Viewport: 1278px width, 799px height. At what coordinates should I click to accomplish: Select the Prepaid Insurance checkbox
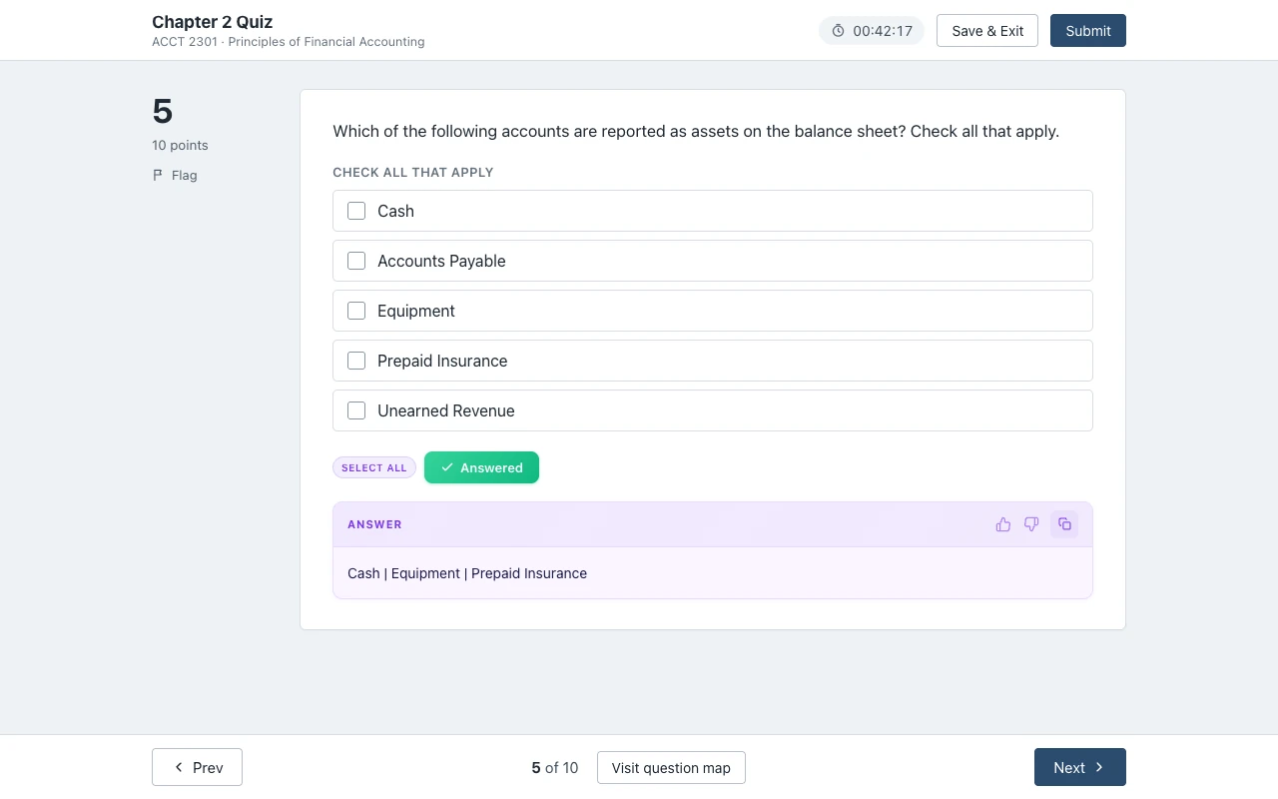[356, 361]
